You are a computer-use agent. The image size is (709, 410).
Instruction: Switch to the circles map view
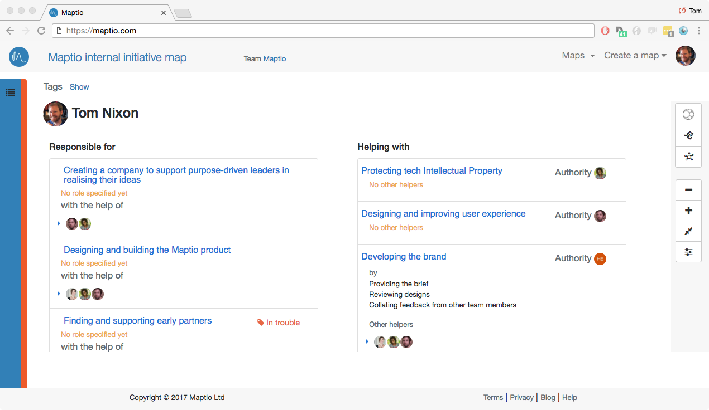688,115
